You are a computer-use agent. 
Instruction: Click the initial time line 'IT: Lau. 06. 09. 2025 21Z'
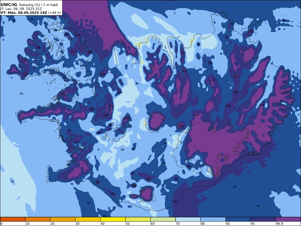click(x=21, y=9)
